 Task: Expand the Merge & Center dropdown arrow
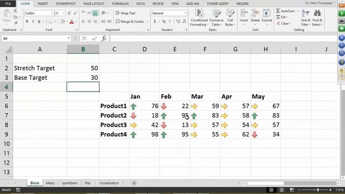click(147, 22)
